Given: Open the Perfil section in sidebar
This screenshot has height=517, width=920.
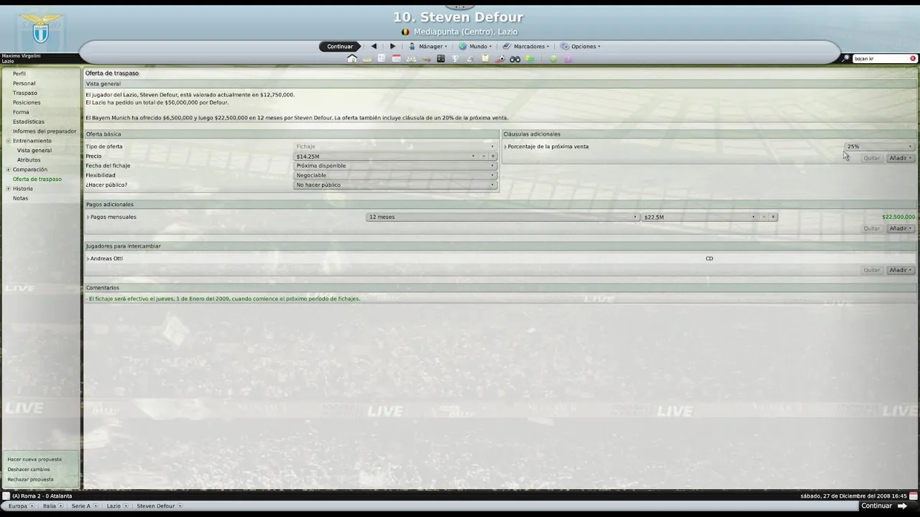Looking at the screenshot, I should [x=19, y=73].
